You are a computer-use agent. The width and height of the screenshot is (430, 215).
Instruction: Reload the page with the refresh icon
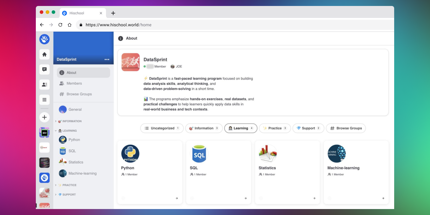[60, 25]
